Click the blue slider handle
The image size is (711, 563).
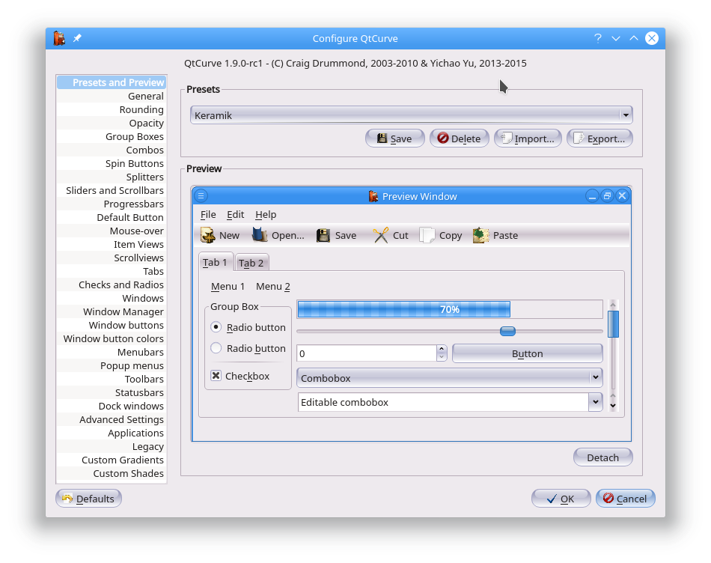(507, 331)
